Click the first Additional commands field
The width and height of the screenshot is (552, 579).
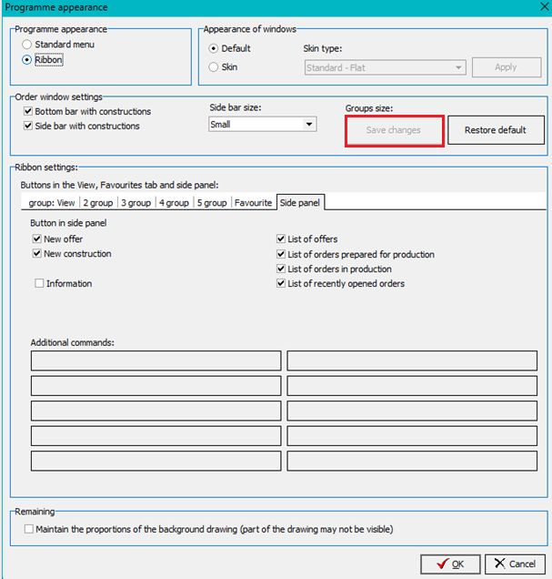pos(156,361)
